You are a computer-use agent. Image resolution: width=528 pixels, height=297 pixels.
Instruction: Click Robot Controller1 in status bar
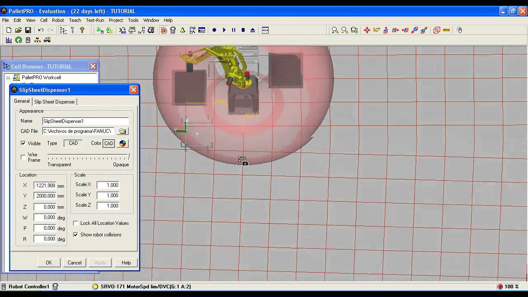(x=29, y=287)
